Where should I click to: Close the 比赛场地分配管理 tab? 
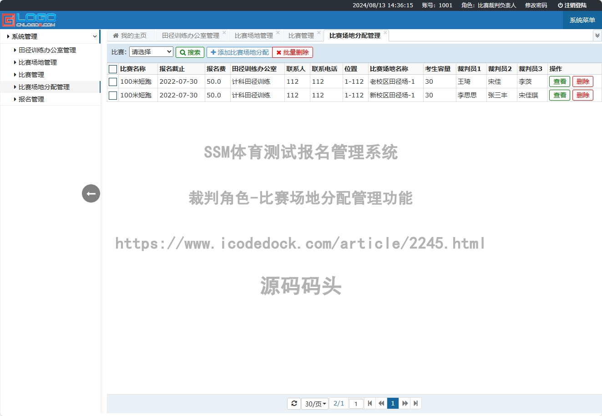point(385,33)
